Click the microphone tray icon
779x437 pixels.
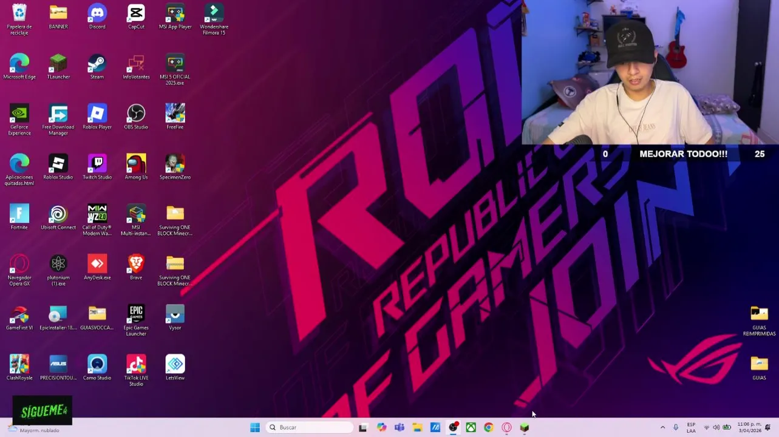tap(676, 427)
